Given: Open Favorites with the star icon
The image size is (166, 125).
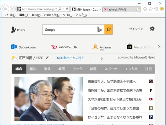Looking at the screenshot, I should point(151,9).
